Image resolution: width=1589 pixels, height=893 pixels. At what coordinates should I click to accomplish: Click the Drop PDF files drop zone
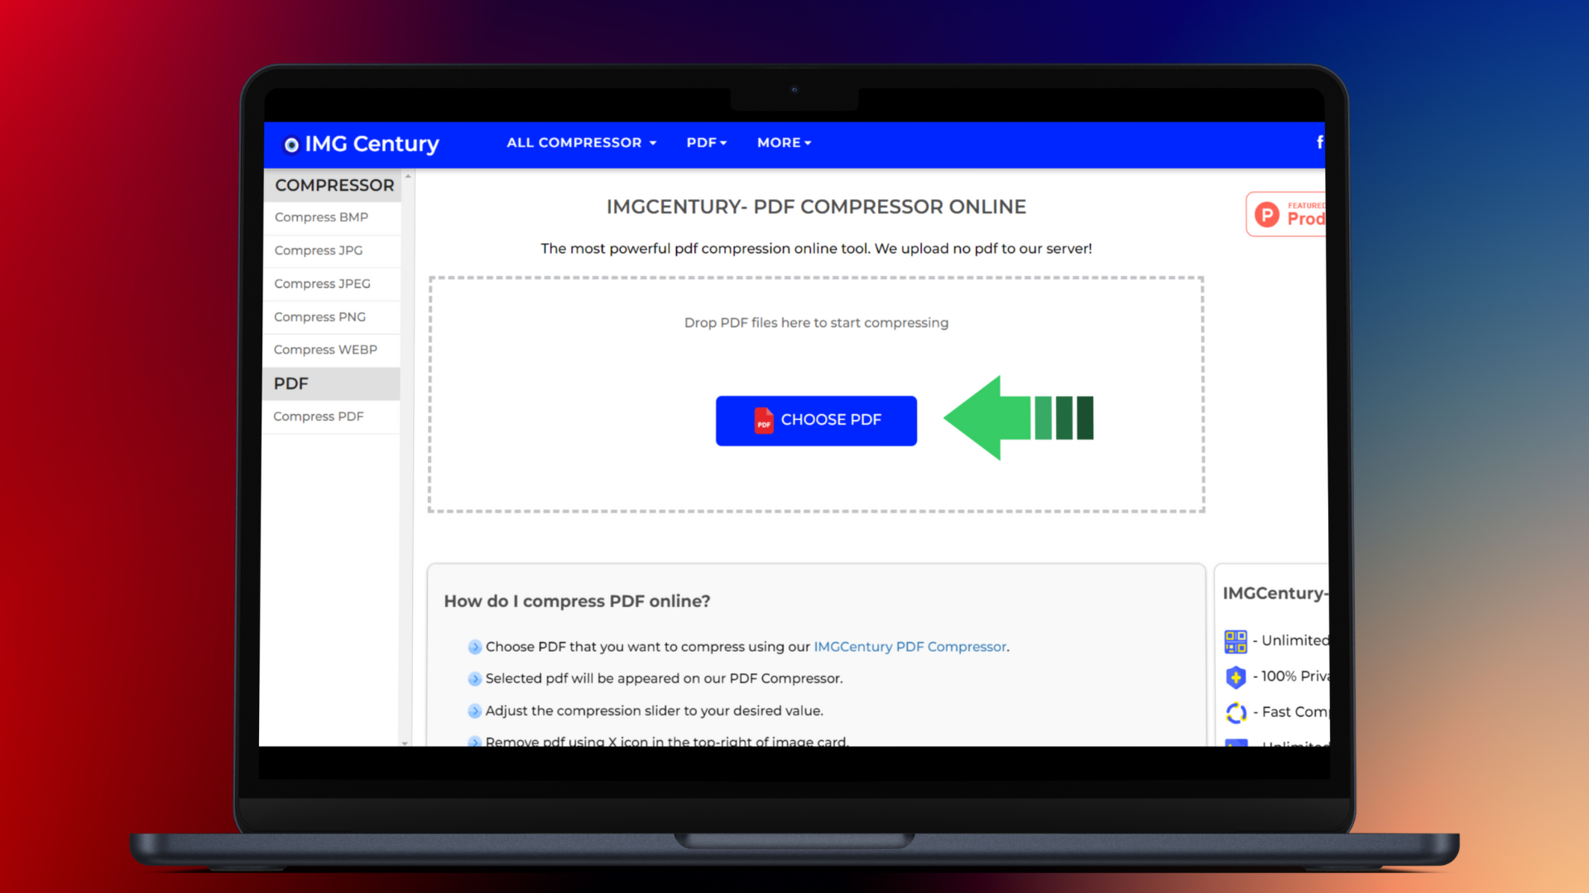[x=816, y=394]
